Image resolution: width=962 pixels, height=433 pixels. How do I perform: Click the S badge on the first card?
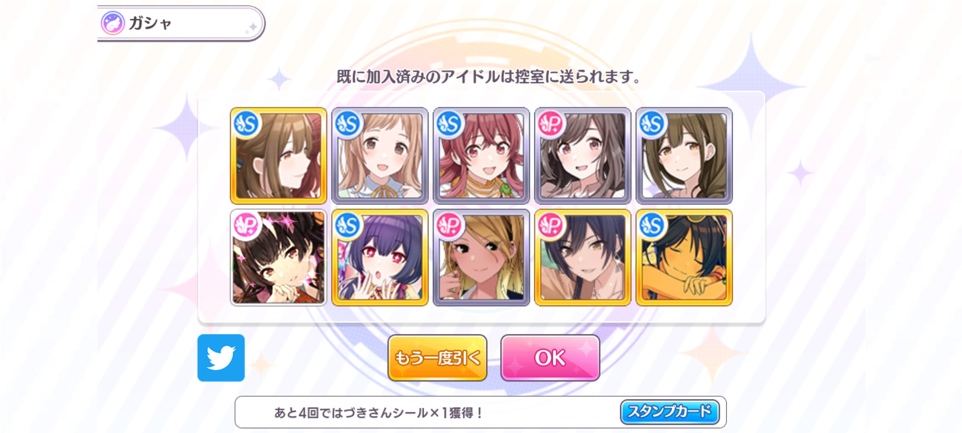coord(247,123)
